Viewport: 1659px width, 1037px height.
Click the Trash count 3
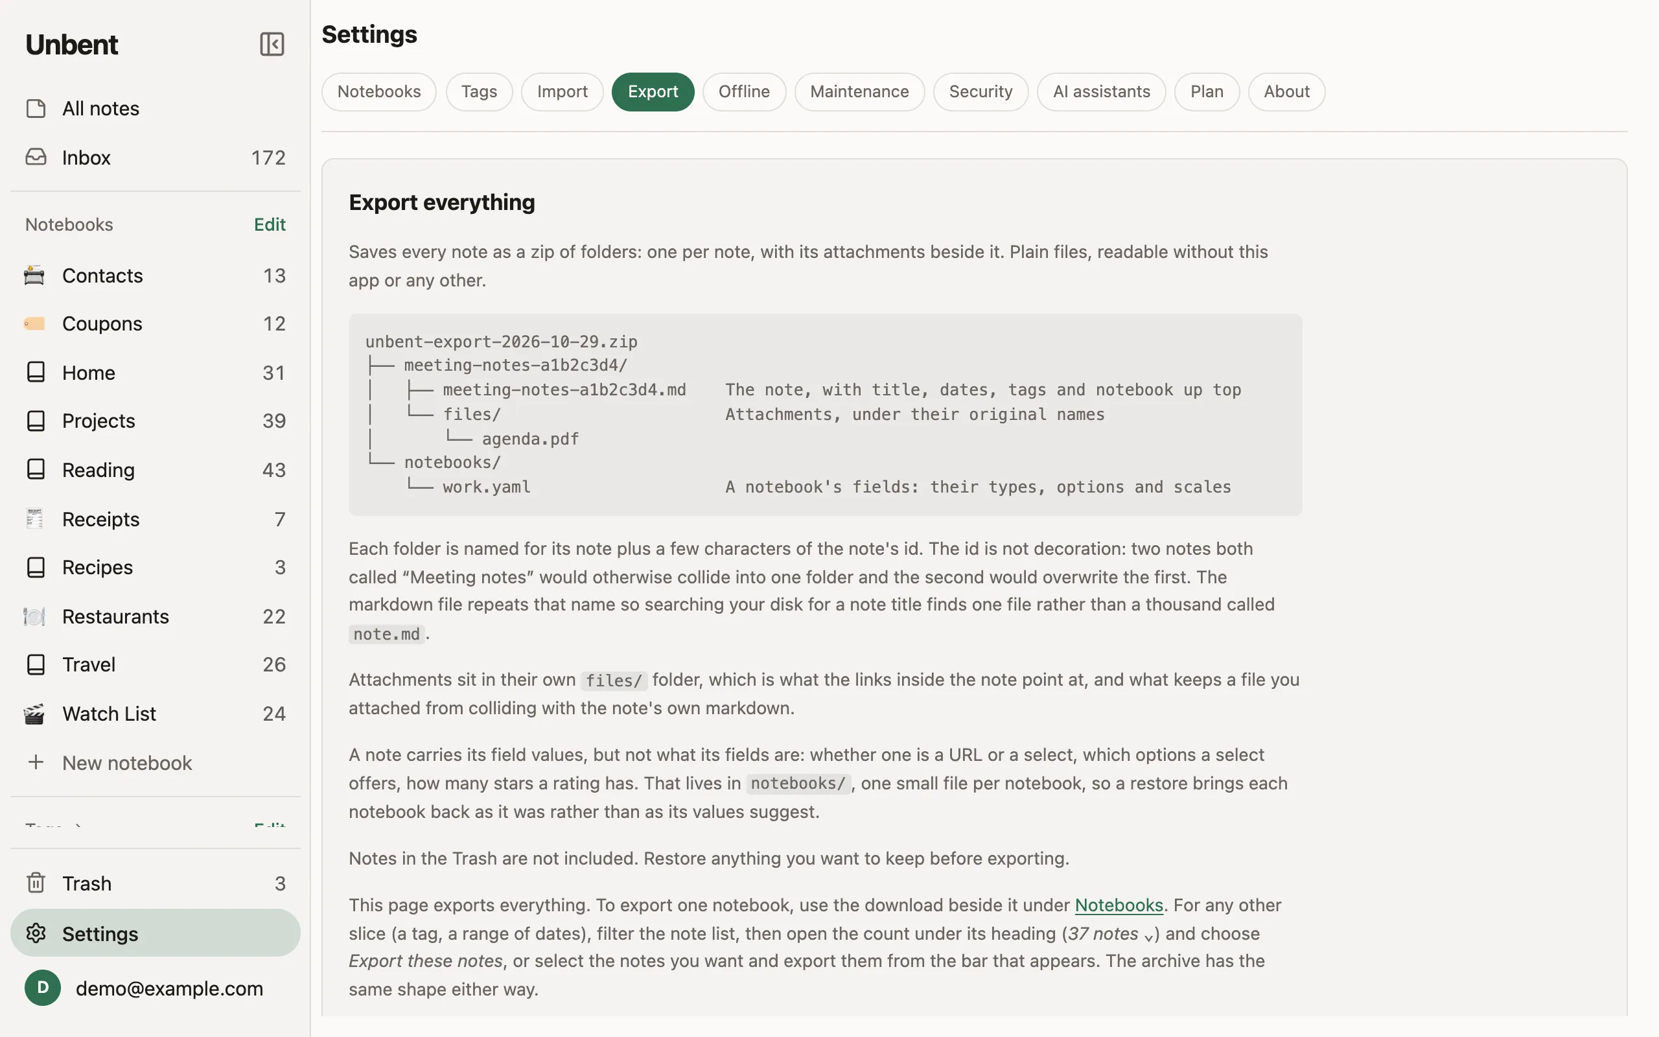280,883
